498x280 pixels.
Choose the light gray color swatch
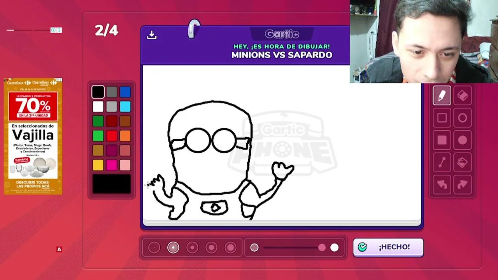112,107
